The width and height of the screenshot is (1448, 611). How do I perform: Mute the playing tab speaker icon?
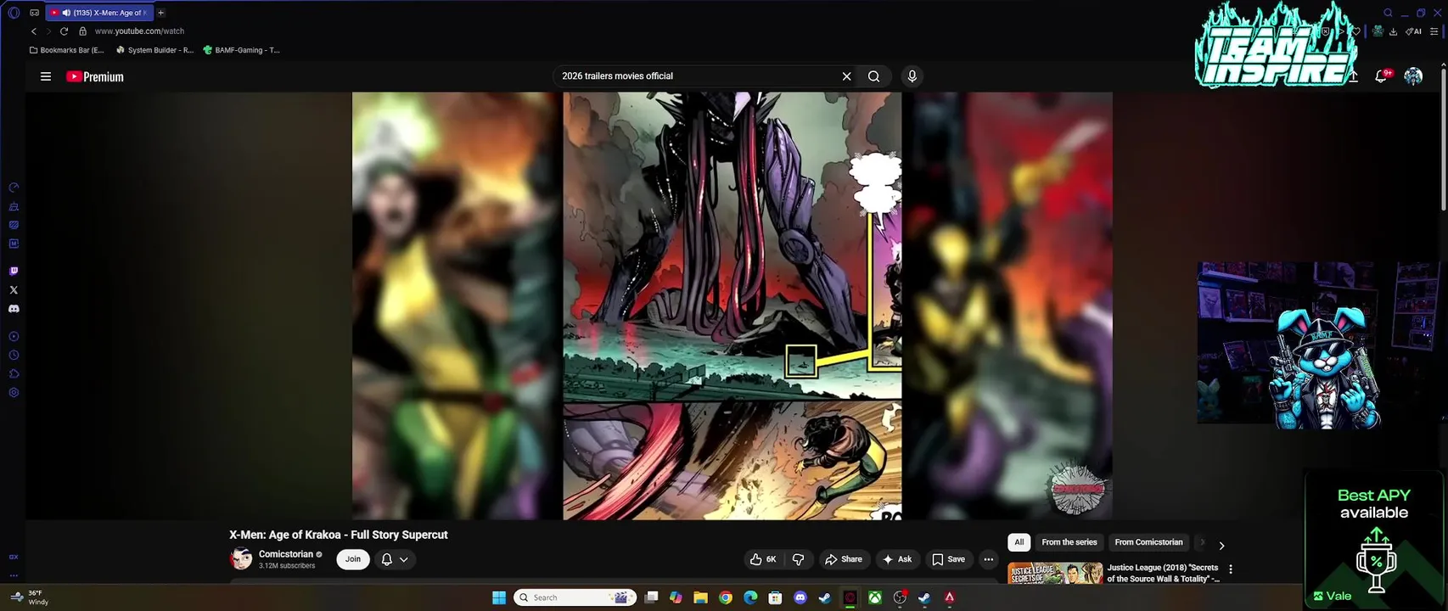[x=66, y=13]
